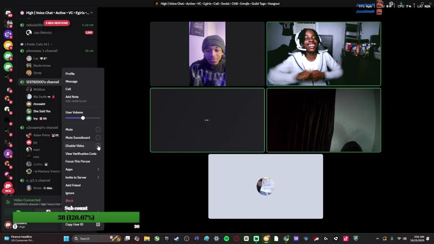Click the LIVE badge beside Juju (Nebulo)

89,33
